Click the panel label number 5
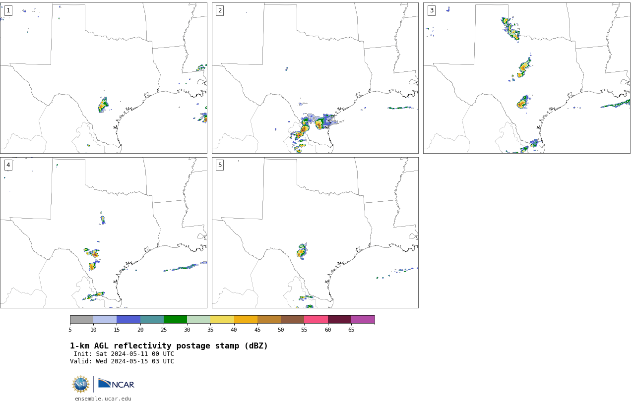635x404 pixels. (x=220, y=165)
